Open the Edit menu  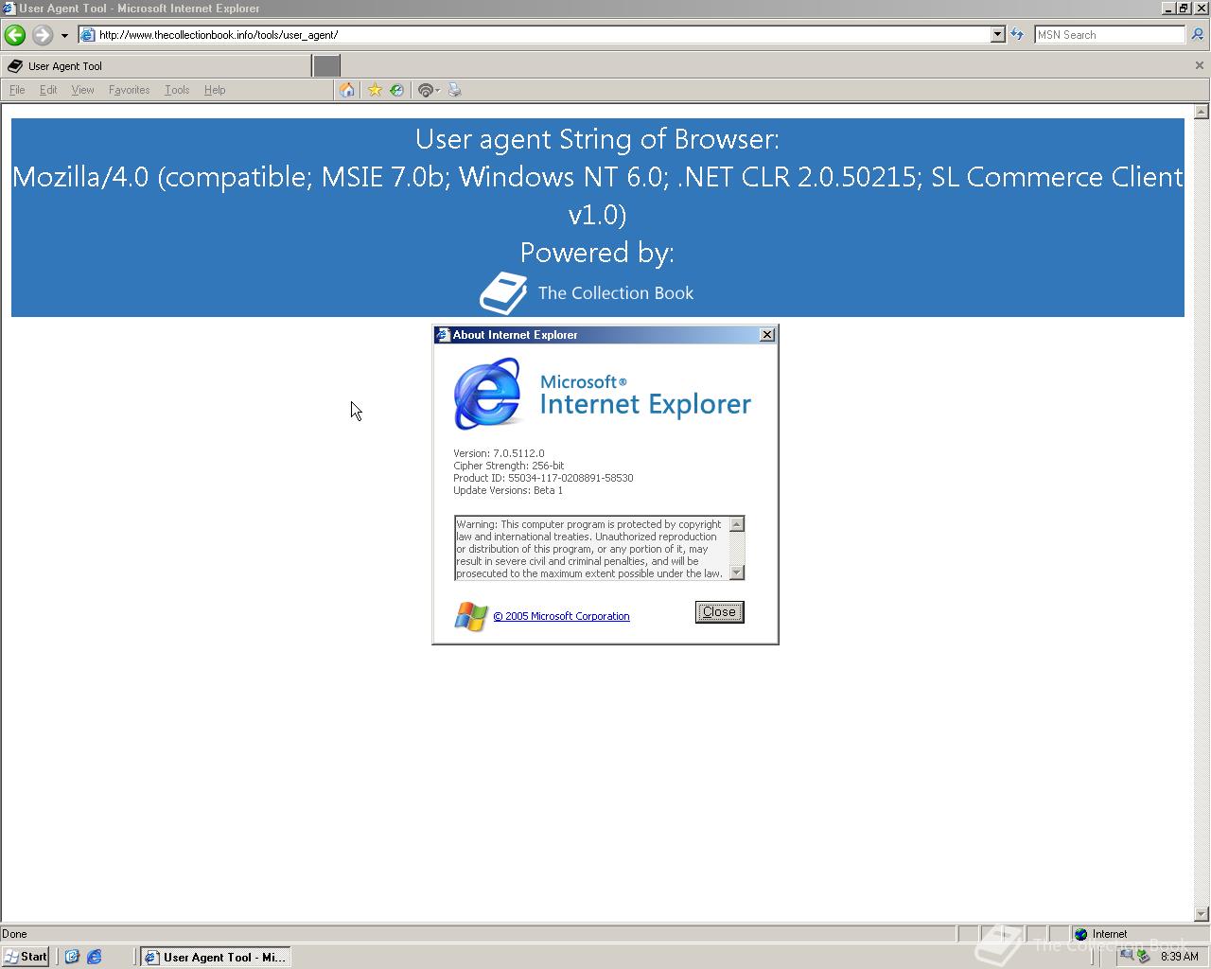coord(48,90)
